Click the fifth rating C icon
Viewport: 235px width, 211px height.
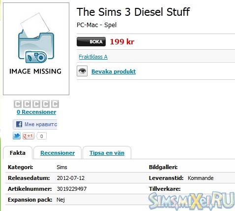(x=55, y=104)
